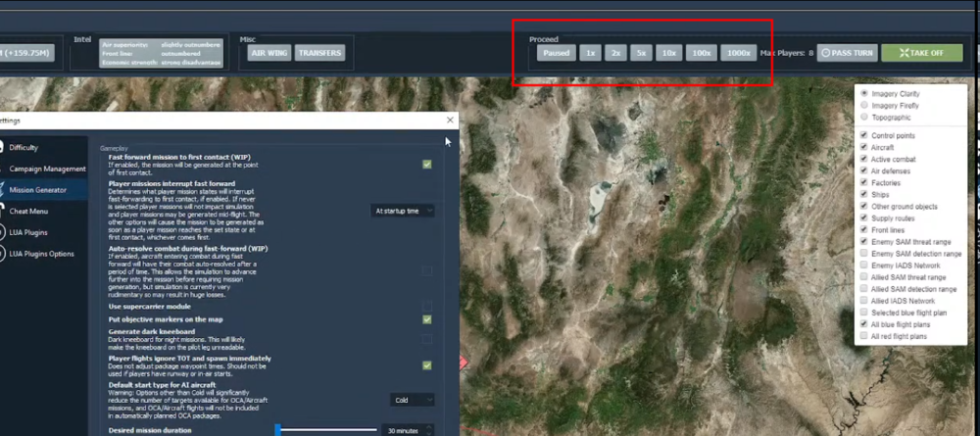Image resolution: width=980 pixels, height=436 pixels.
Task: Set simulation speed to 5x
Action: 641,53
